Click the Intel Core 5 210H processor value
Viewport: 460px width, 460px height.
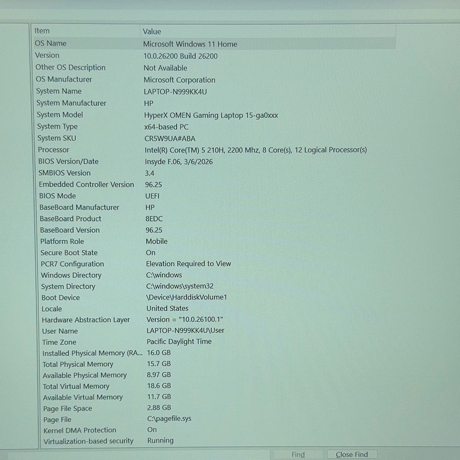[x=256, y=150]
